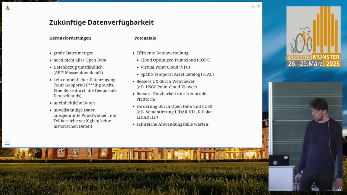Image resolution: width=347 pixels, height=195 pixels.
Task: Click the unvollständige Daten bullet
Action: pyautogui.click(x=75, y=110)
